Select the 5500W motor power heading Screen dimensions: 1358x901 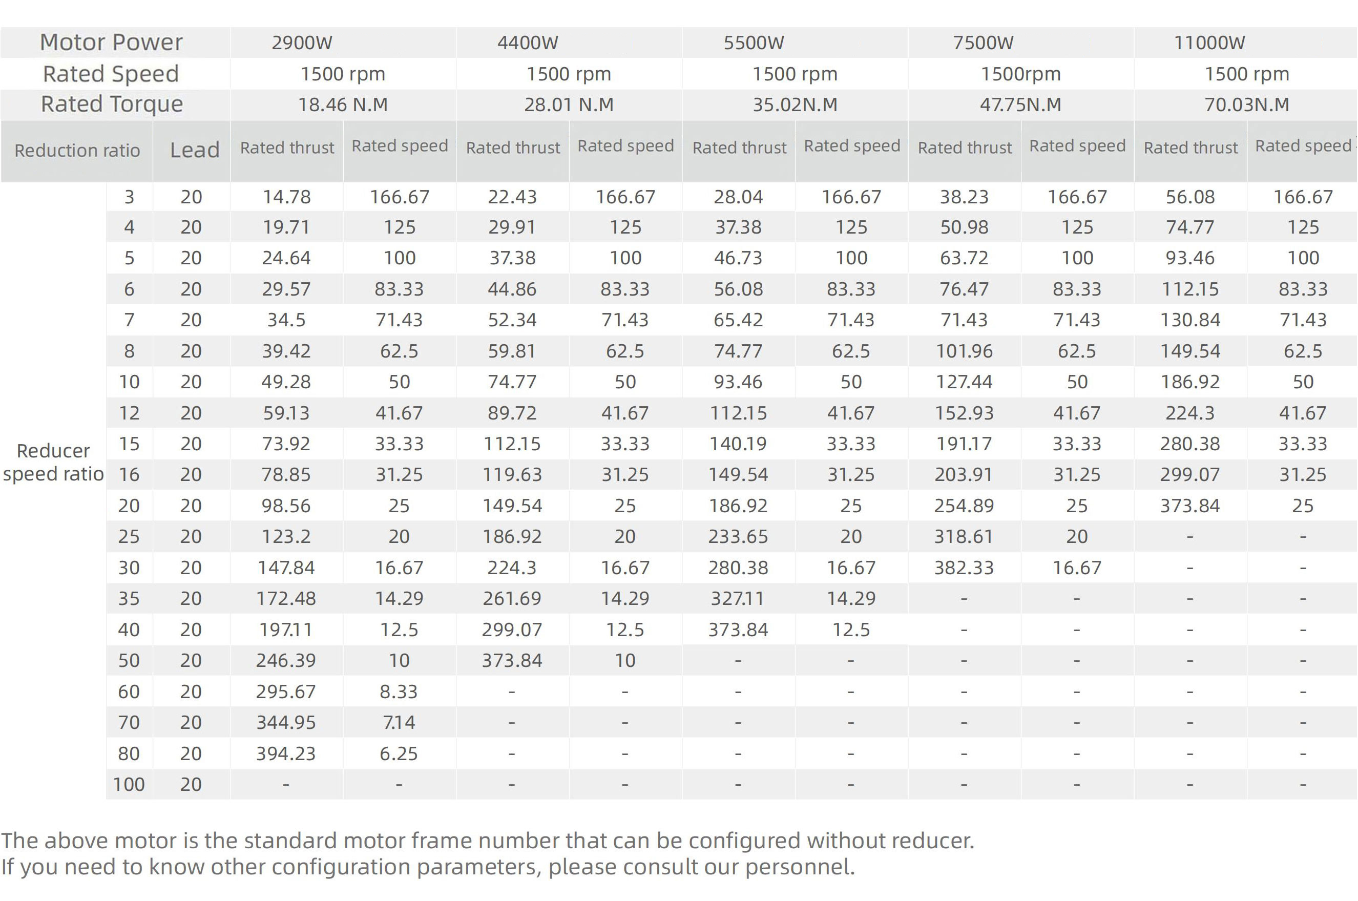coord(754,43)
